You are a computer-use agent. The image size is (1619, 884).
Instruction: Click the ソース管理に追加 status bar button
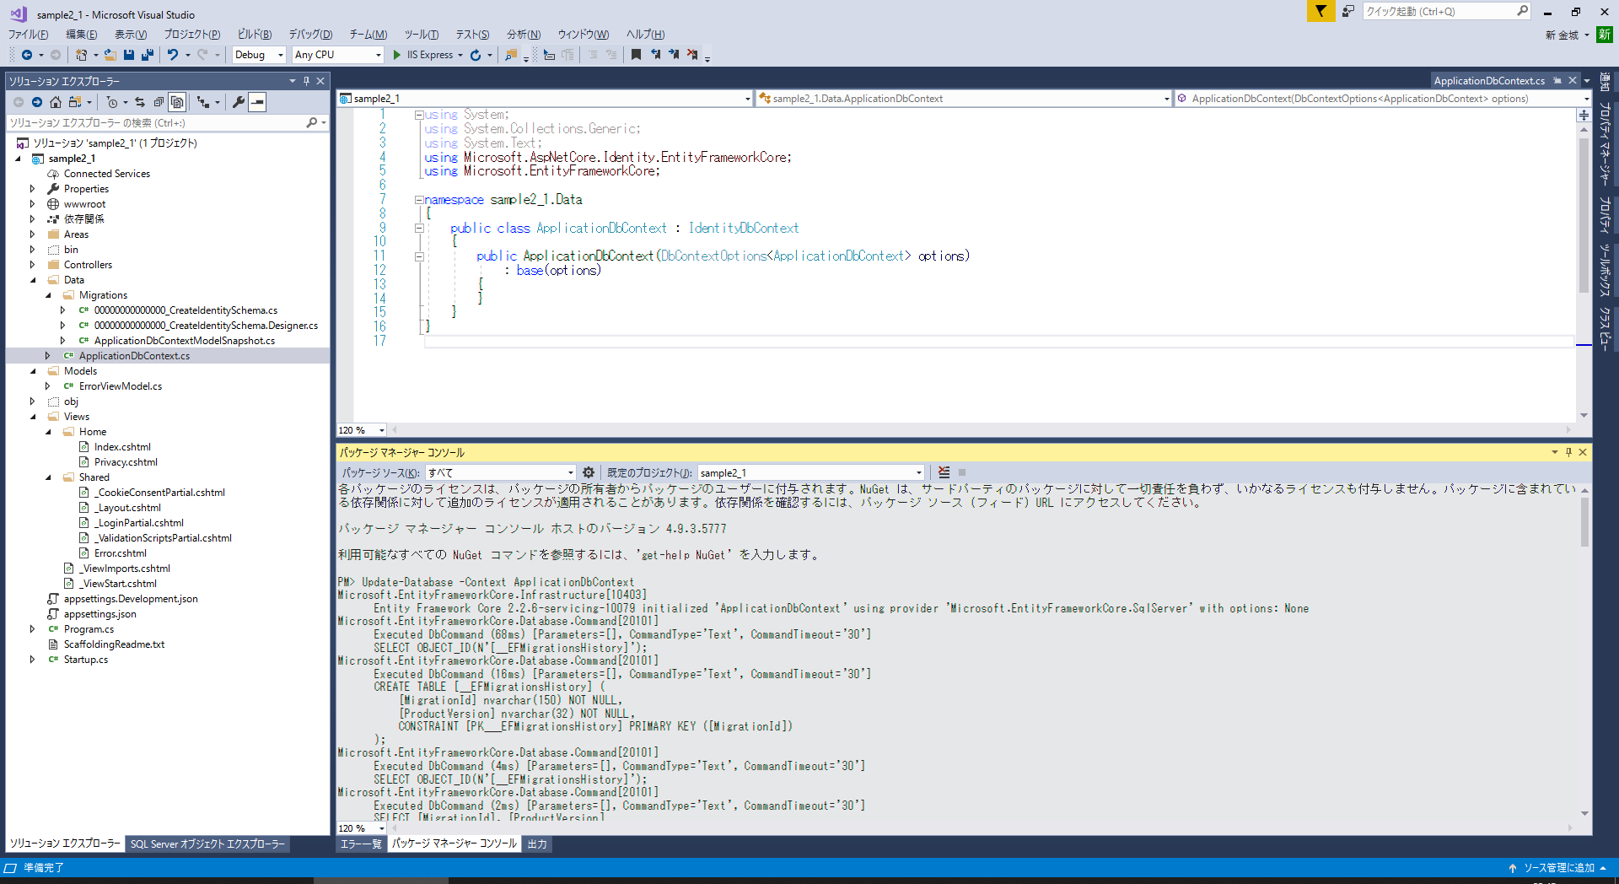(1558, 868)
